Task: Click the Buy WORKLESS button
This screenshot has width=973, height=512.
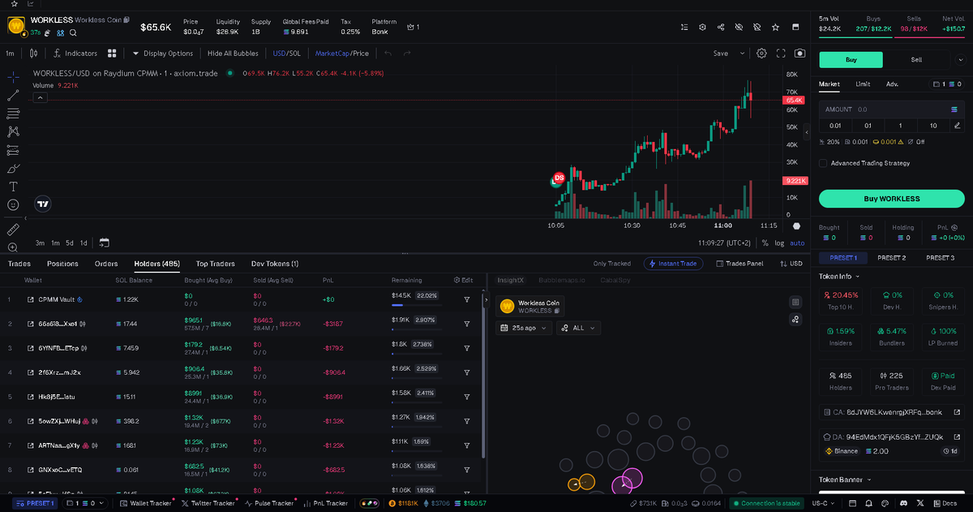Action: 891,199
